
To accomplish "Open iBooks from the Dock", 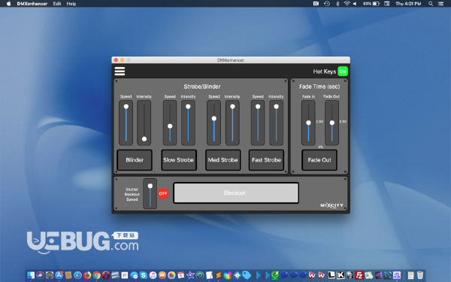I will click(162, 275).
